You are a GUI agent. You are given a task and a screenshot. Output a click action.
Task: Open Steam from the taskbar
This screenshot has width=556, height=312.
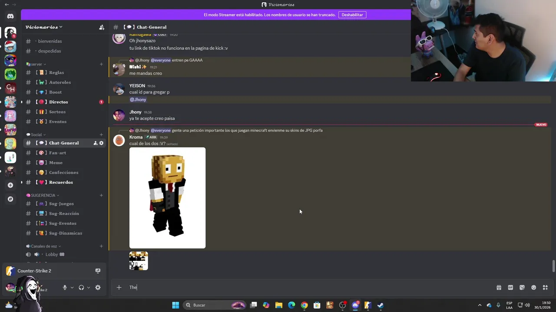(381, 305)
